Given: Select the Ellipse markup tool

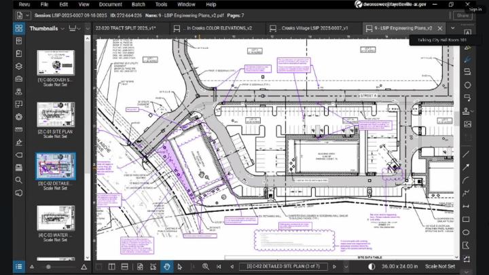Looking at the screenshot, I should pyautogui.click(x=467, y=232).
